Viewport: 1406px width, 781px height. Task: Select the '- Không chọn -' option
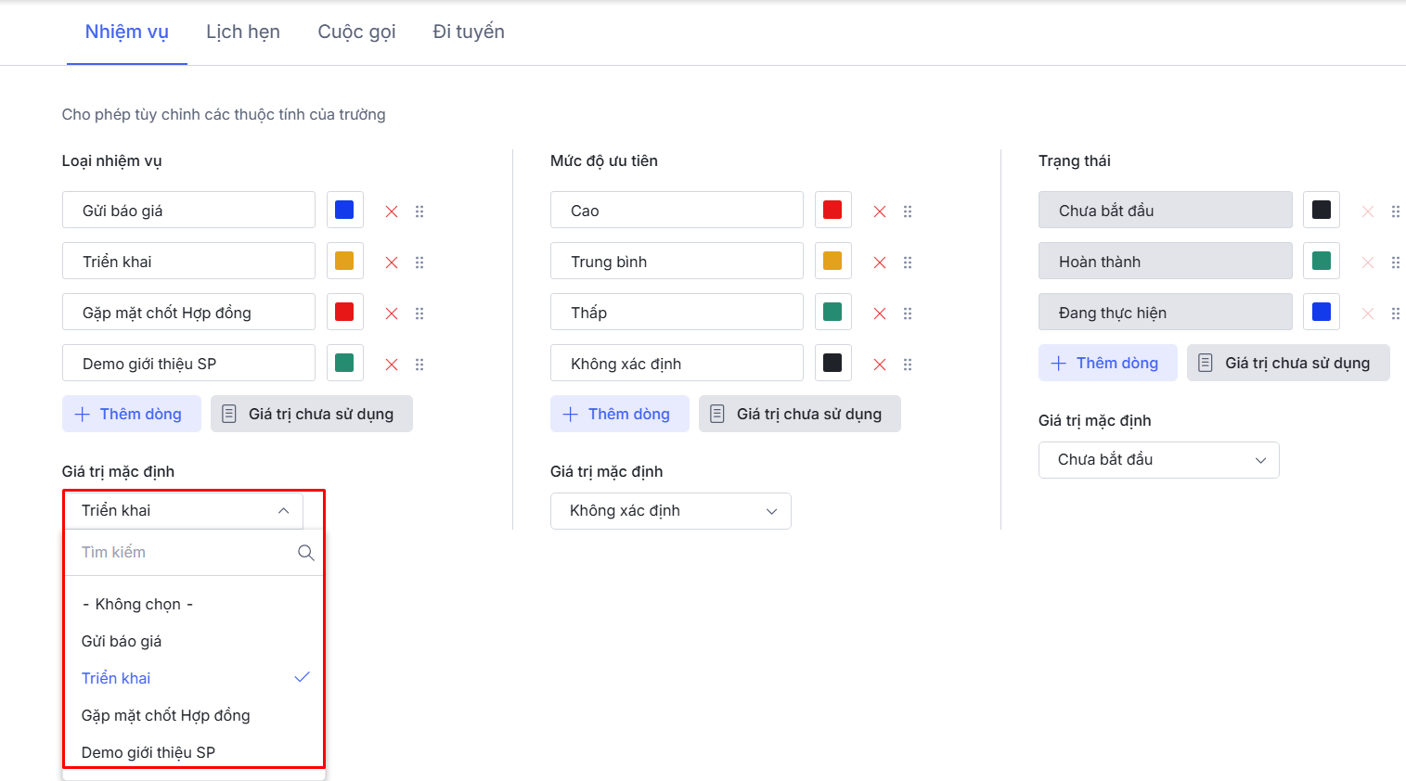point(137,604)
